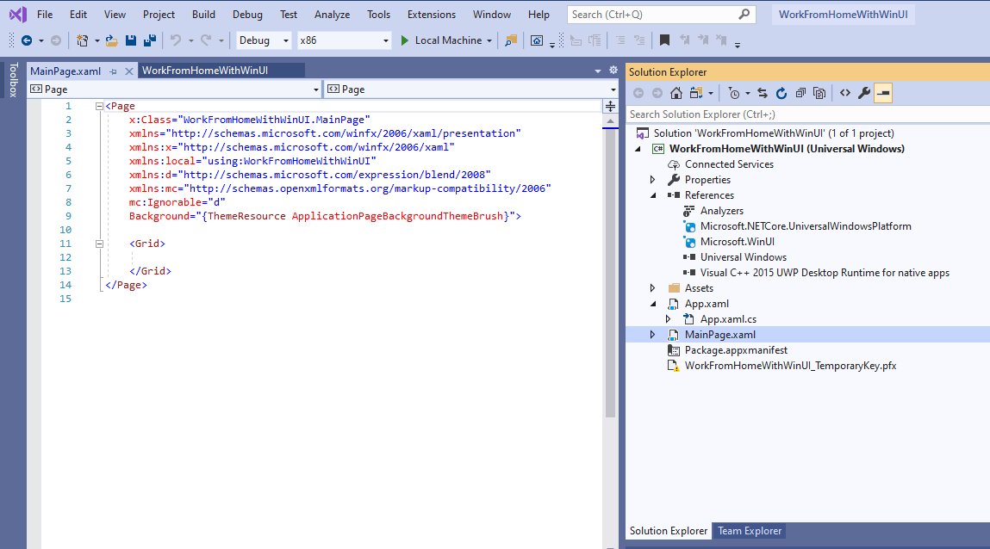Toggle a bookmark with the bookmark icon

(x=665, y=40)
